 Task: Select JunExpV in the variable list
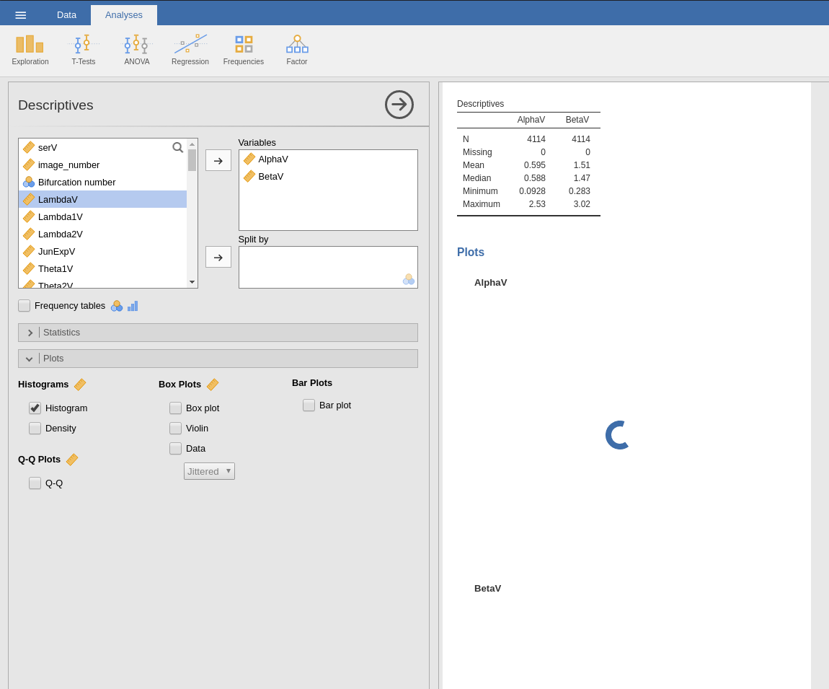point(102,251)
